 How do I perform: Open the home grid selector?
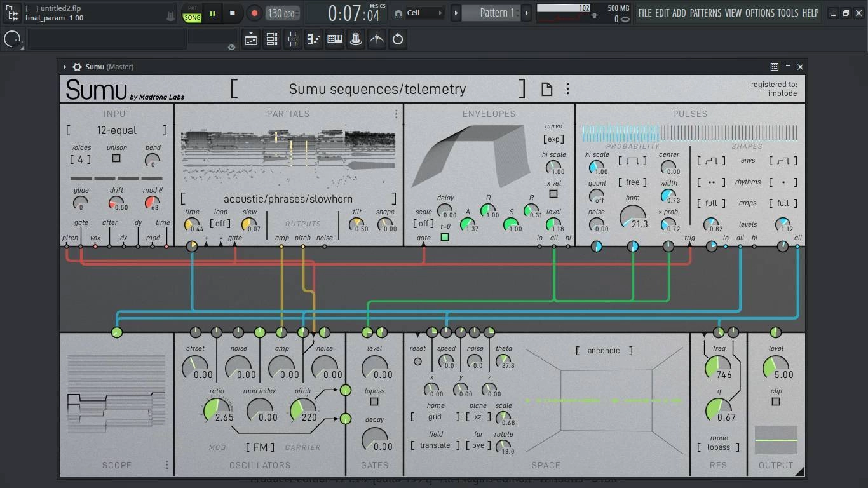point(435,417)
